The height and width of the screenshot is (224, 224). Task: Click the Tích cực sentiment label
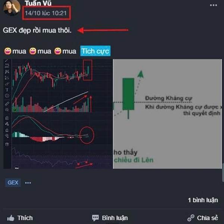(95, 51)
